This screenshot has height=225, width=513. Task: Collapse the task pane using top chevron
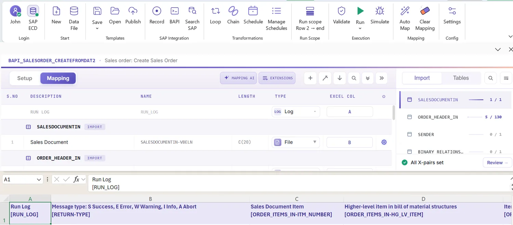tap(498, 50)
